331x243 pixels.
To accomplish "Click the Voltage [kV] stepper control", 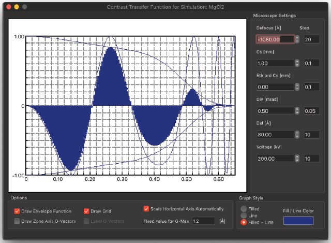I will tap(297, 159).
